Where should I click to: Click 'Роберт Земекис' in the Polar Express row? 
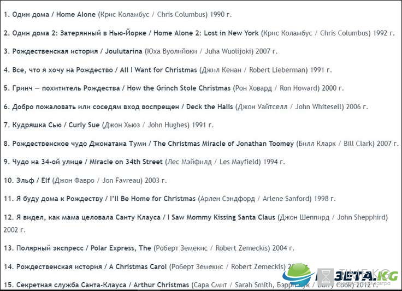click(x=182, y=248)
